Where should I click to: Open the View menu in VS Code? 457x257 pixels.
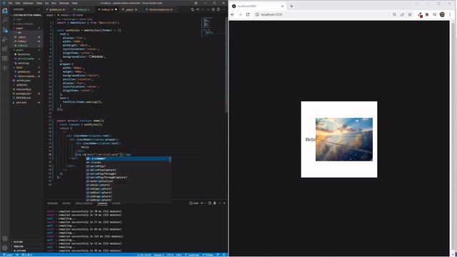coord(39,3)
